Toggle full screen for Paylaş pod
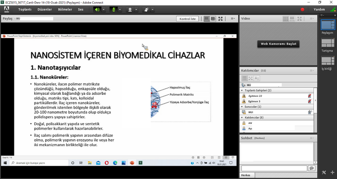The image size is (337, 179). point(221,19)
